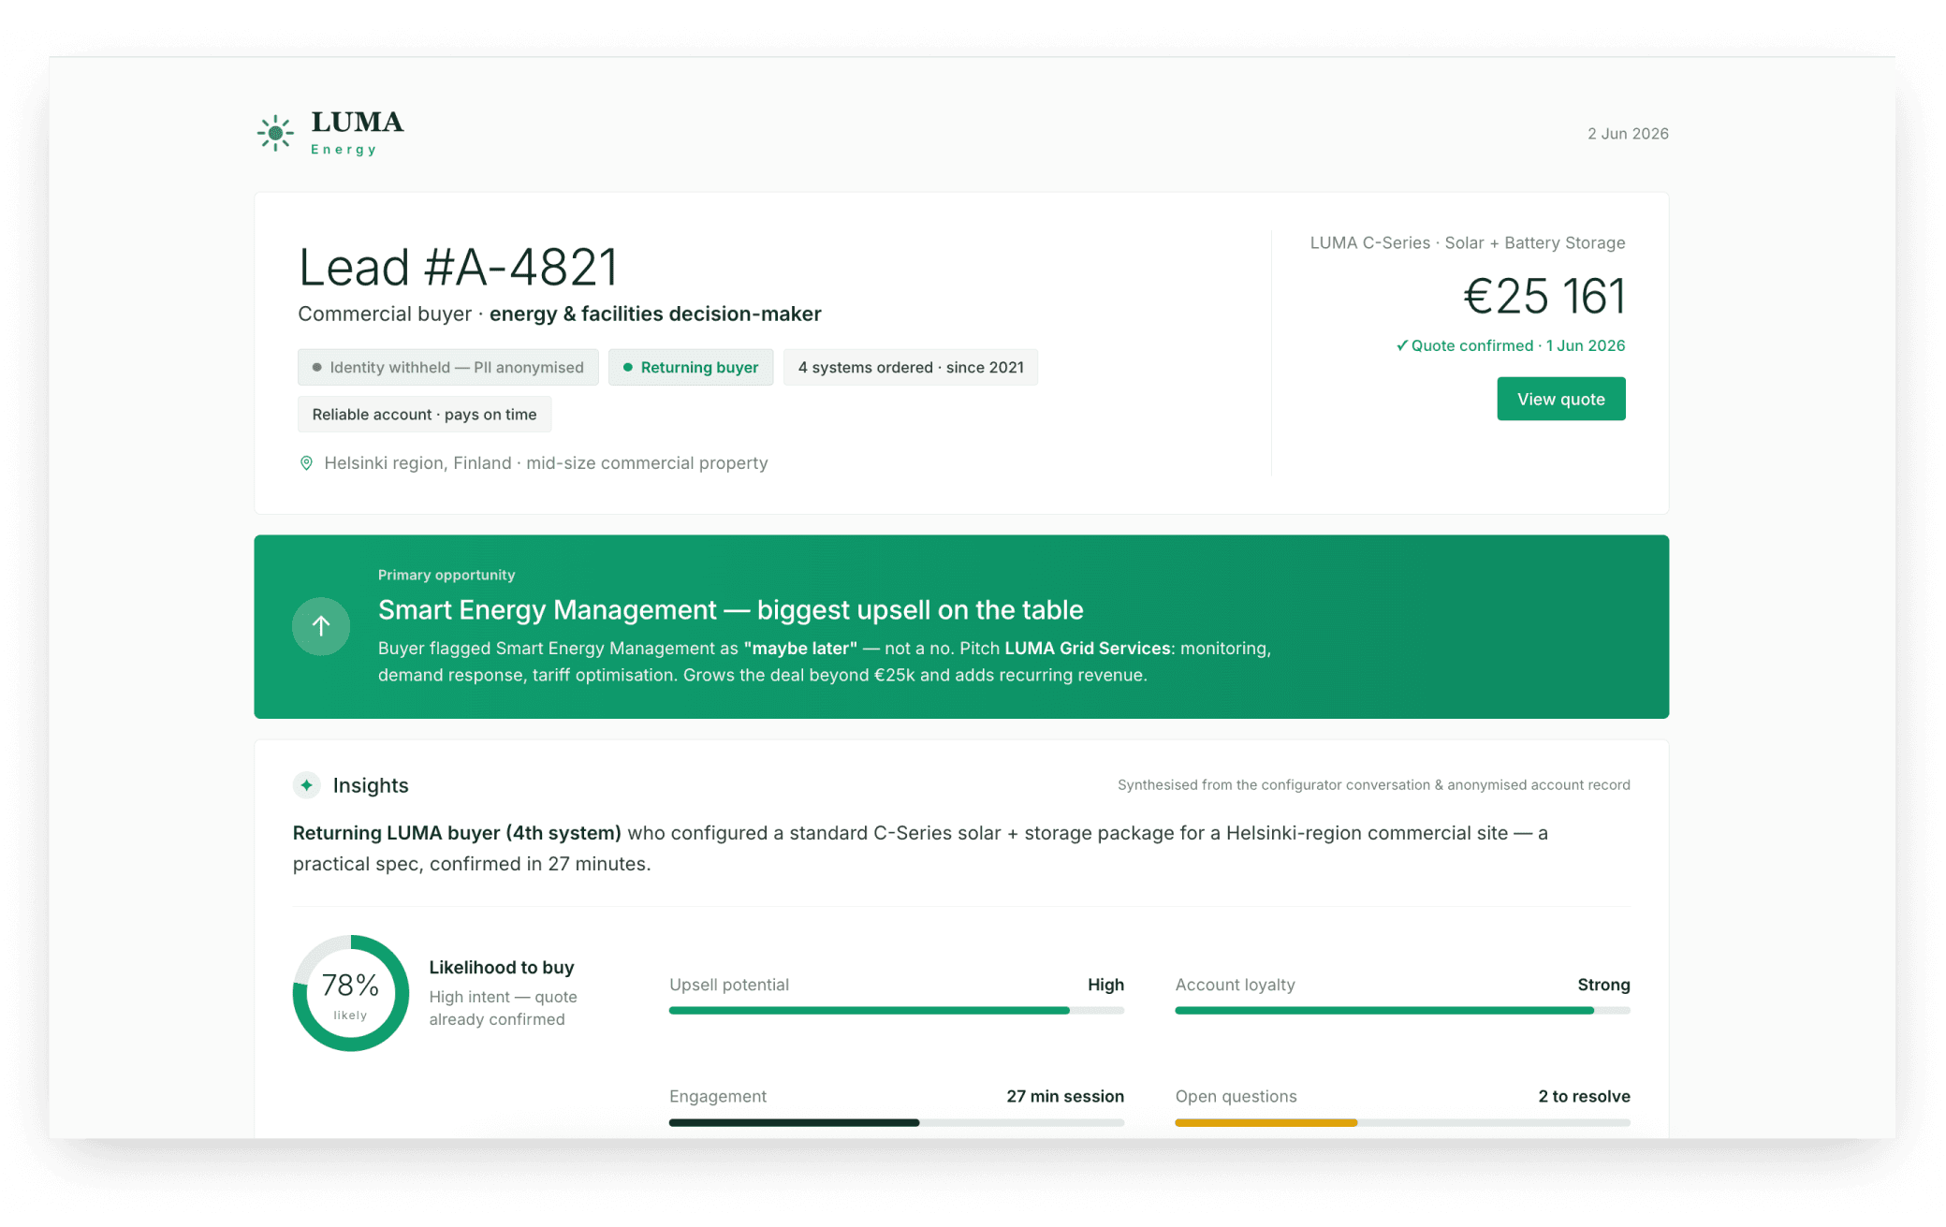Click the location pin icon beside Helsinki region
The image size is (1946, 1227).
[306, 463]
